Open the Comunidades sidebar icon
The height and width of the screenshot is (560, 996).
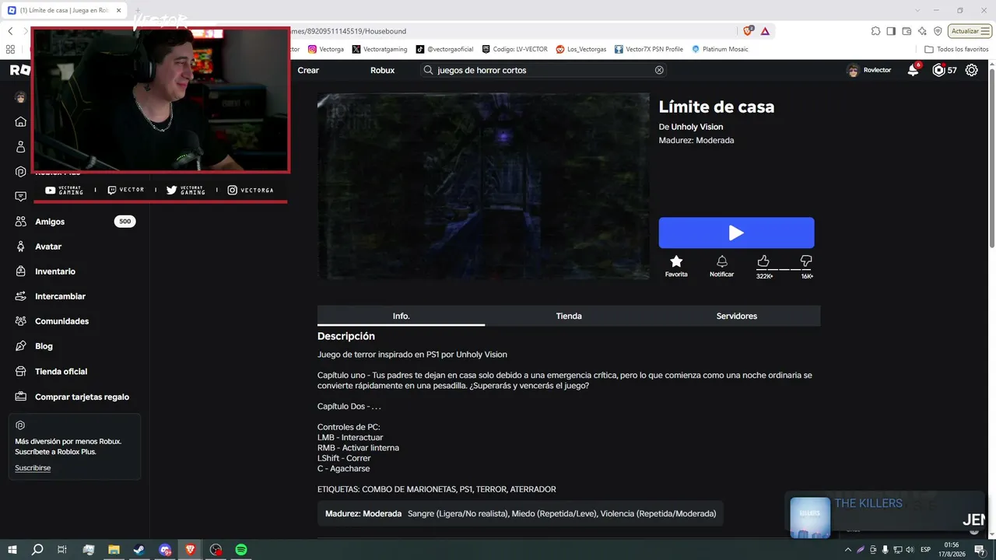tap(21, 321)
